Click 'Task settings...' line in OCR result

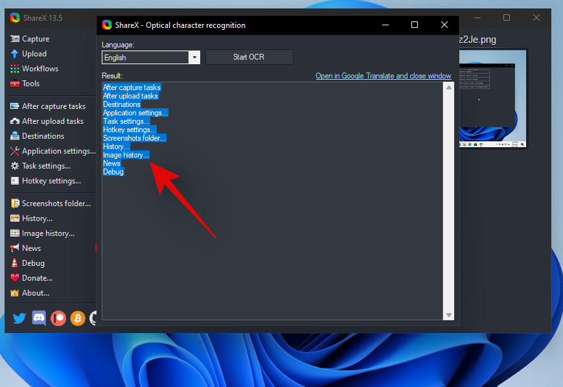126,121
